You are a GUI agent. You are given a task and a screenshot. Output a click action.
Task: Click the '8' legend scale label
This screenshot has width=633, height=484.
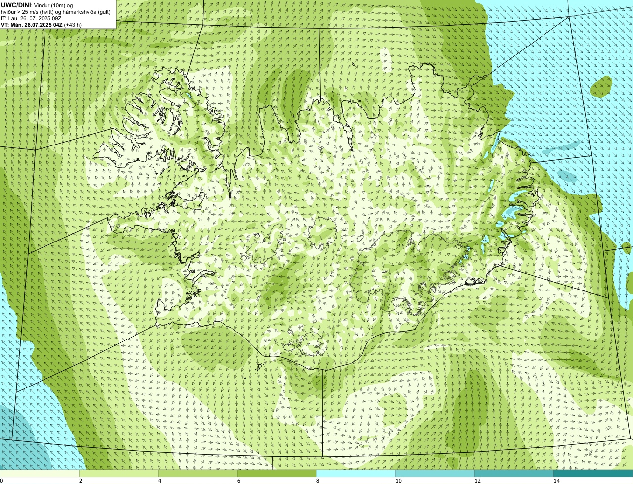[x=317, y=481]
